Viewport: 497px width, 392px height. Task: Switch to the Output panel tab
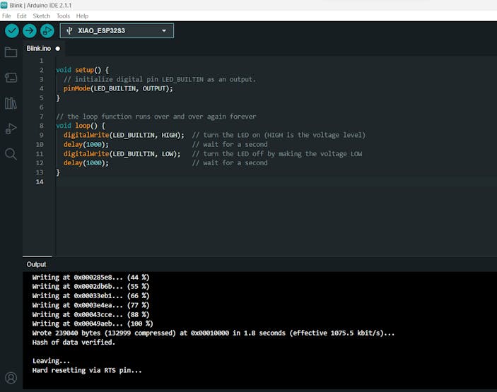(36, 264)
